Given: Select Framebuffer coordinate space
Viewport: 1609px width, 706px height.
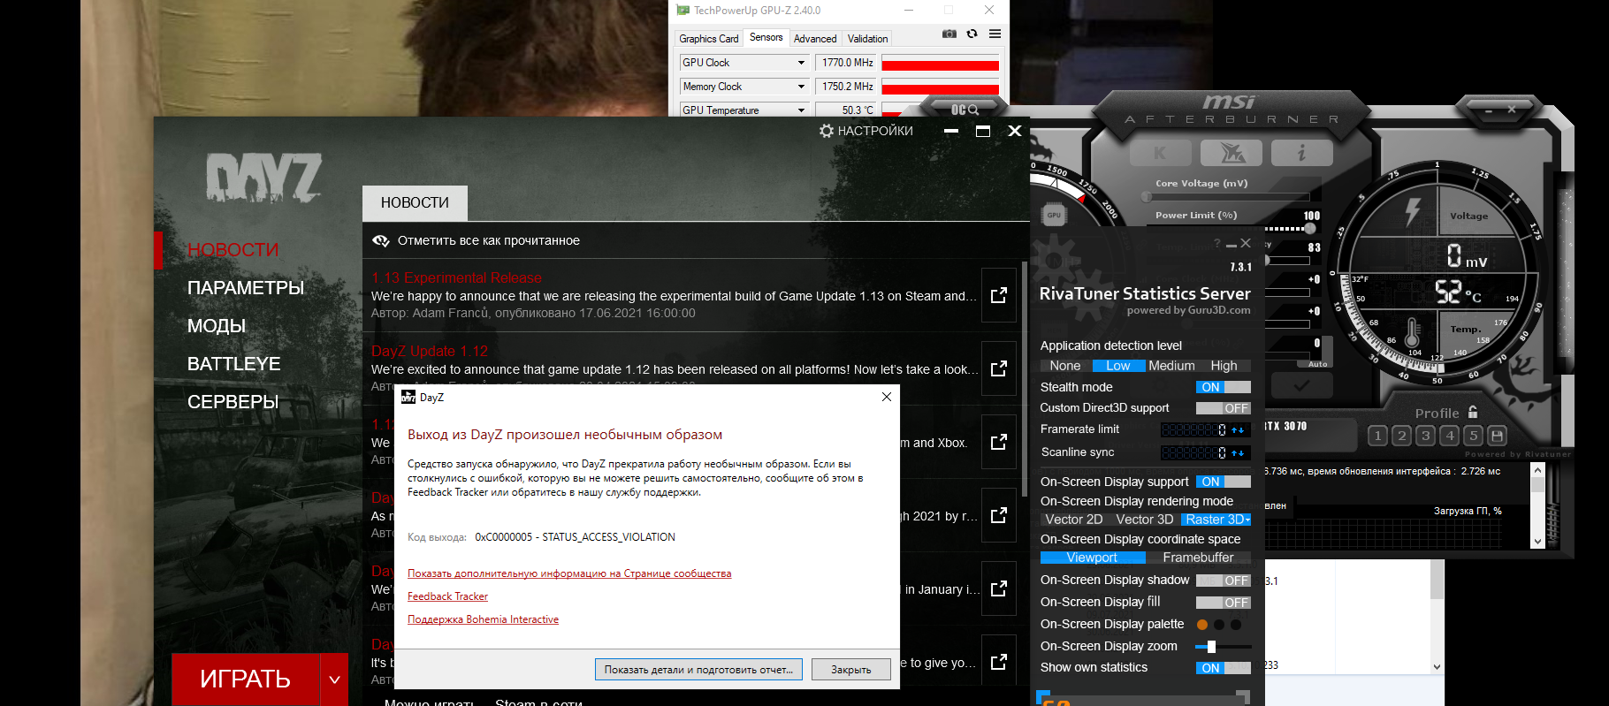Looking at the screenshot, I should point(1198,558).
